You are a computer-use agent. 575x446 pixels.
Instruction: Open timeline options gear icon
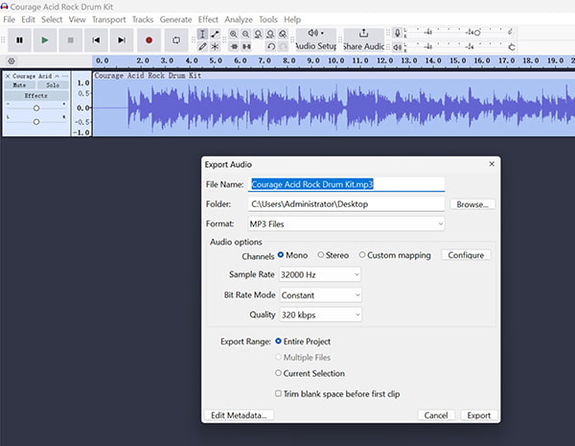tap(11, 61)
